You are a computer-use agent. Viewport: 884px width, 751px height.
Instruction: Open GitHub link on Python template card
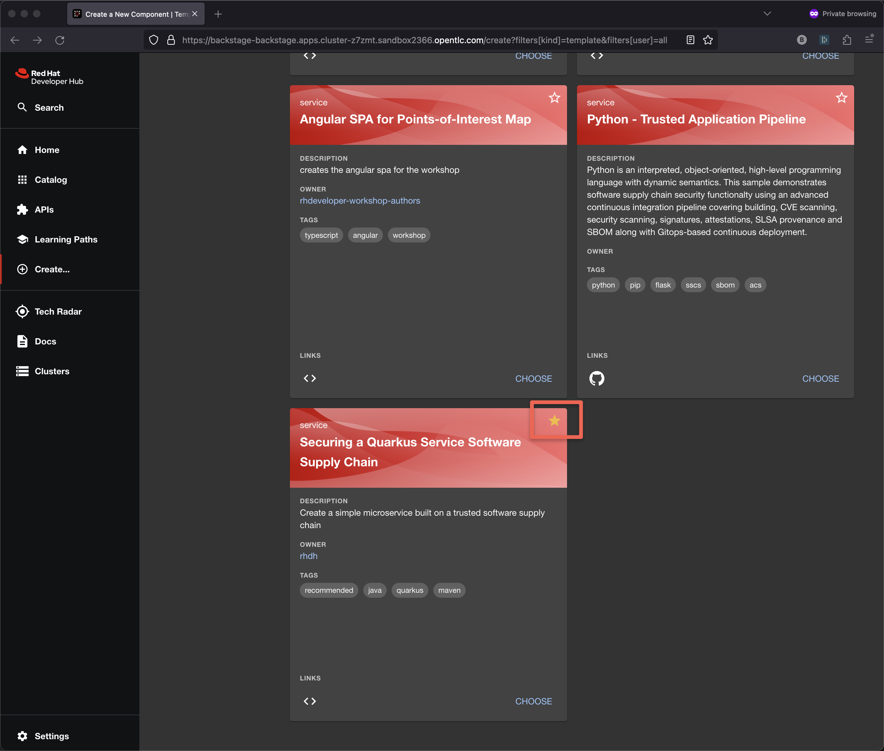(596, 378)
